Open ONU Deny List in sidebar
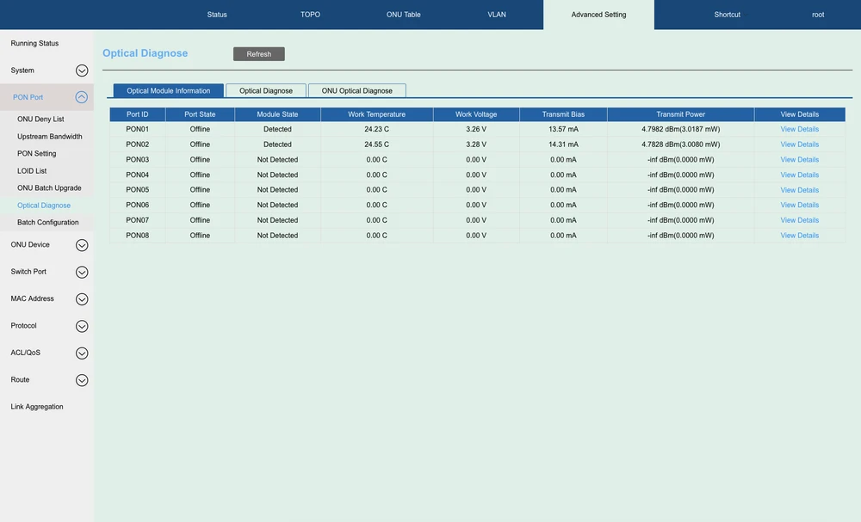The width and height of the screenshot is (861, 522). pos(40,120)
